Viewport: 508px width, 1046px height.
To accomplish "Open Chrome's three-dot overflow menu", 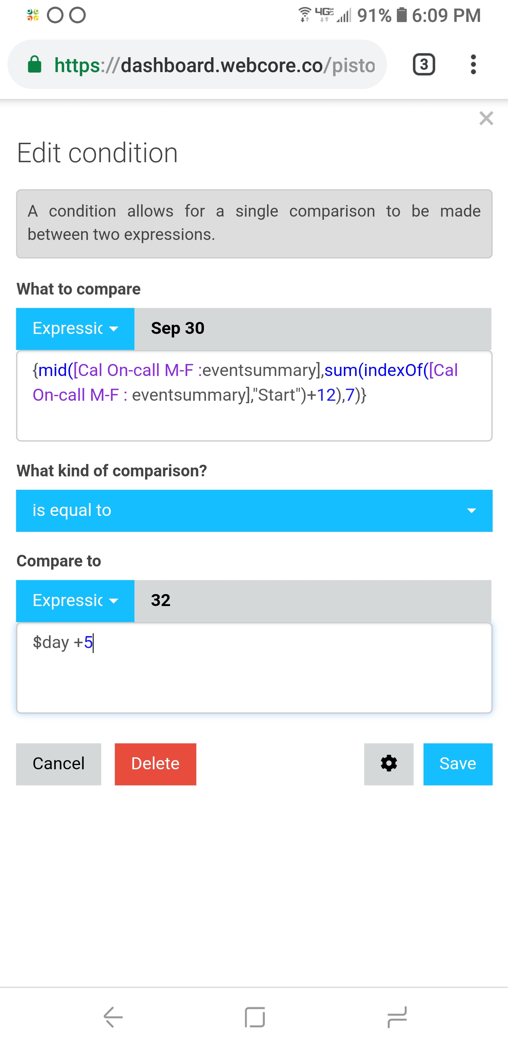I will (x=473, y=65).
